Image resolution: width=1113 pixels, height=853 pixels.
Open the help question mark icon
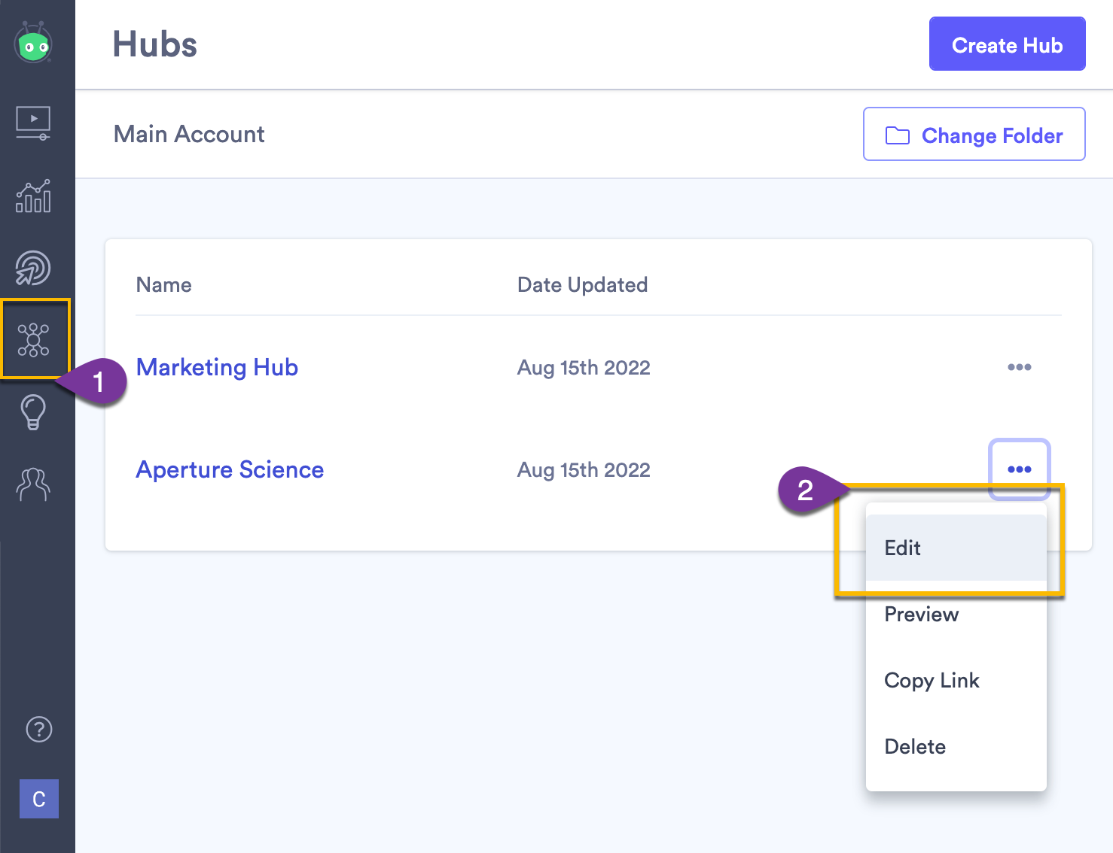click(38, 729)
